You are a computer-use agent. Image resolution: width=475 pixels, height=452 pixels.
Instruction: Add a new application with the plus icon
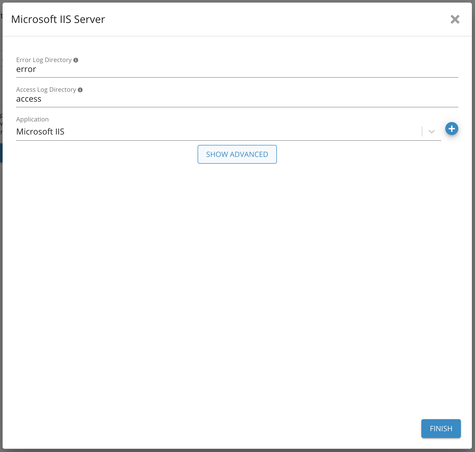click(x=452, y=129)
